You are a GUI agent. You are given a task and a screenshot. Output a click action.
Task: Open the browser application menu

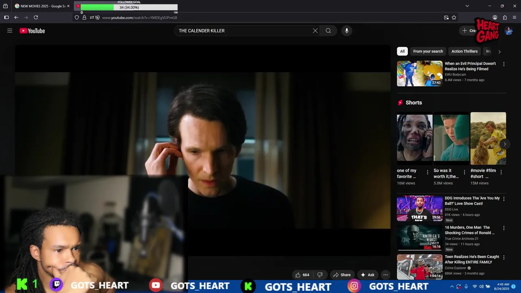514,17
